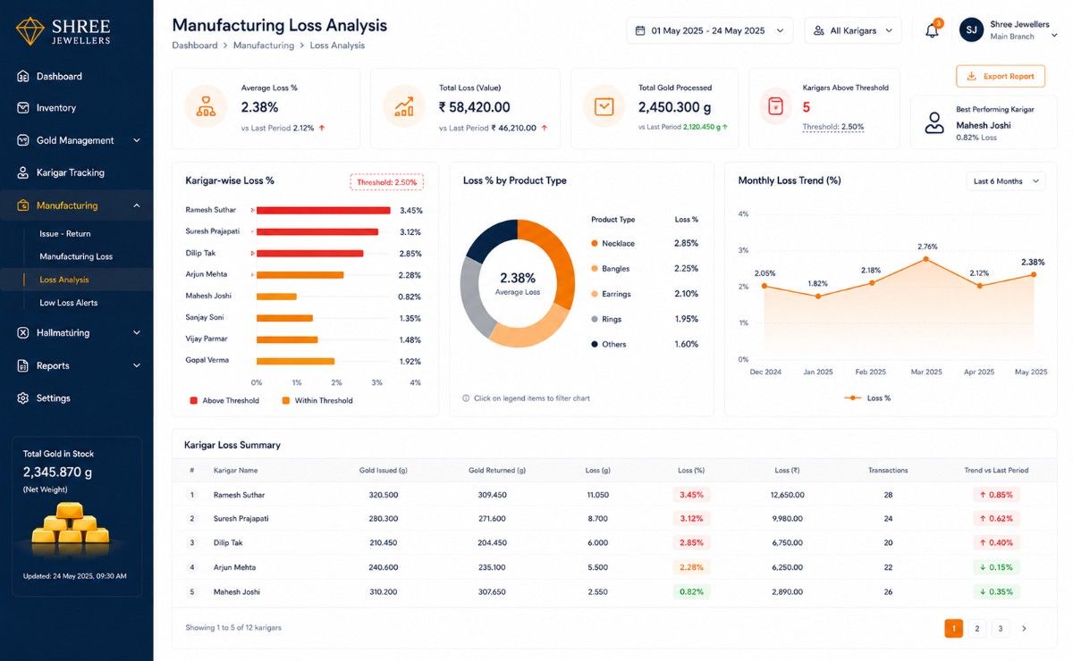Click the gold bars stock image

(x=70, y=525)
